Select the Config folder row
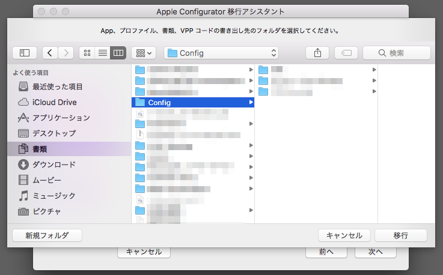 click(x=193, y=102)
